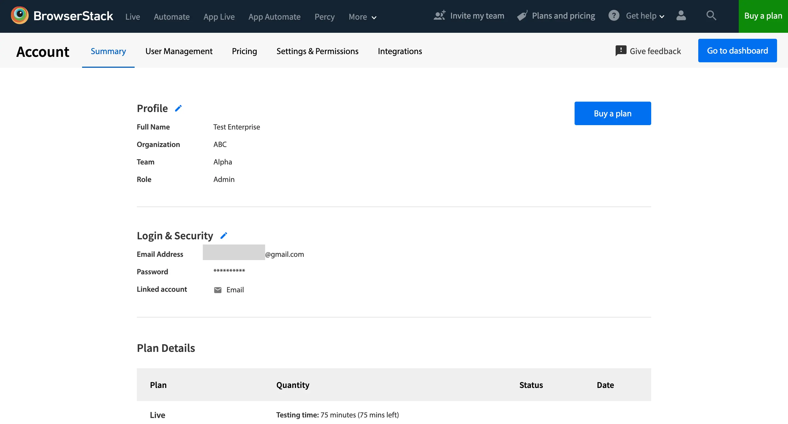The height and width of the screenshot is (424, 788).
Task: Open search using the magnifier icon
Action: (x=711, y=16)
